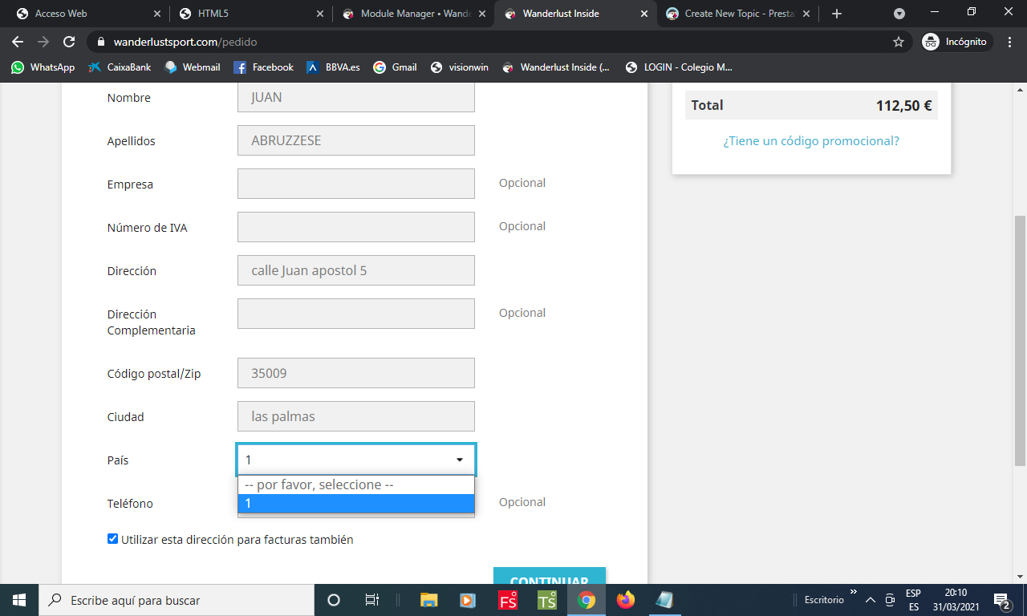
Task: Reload the current page
Action: tap(69, 42)
